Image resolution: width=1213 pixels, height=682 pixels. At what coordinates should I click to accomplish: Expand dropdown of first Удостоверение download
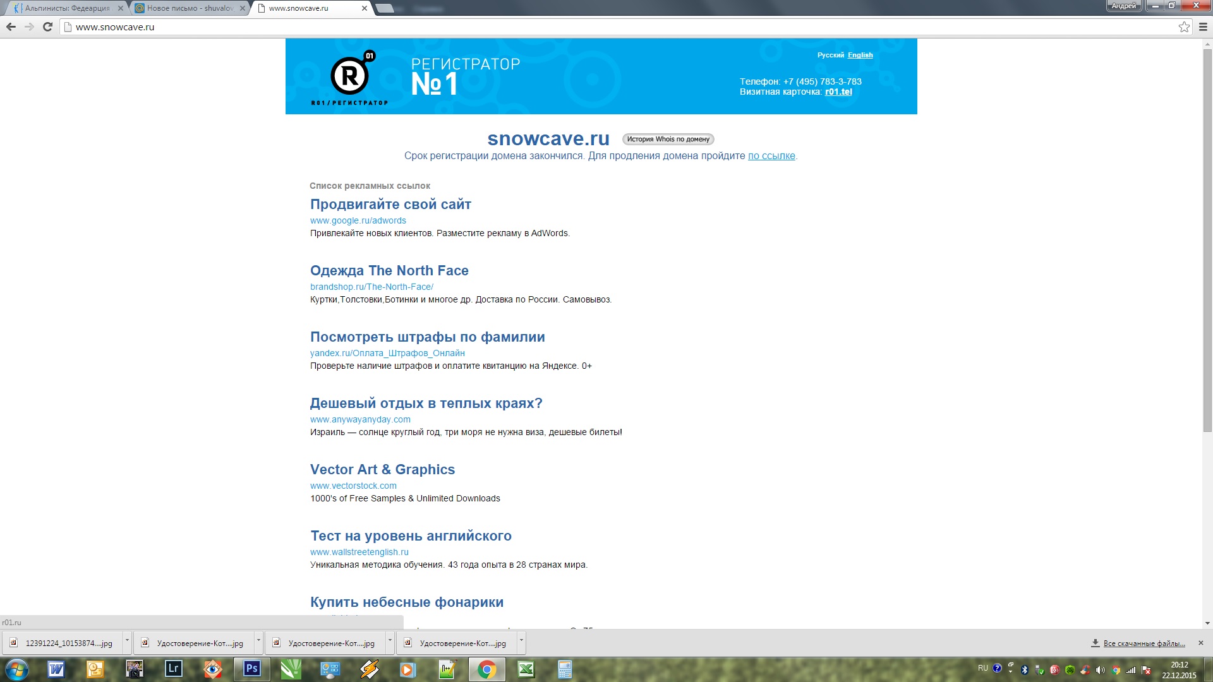[x=258, y=642]
